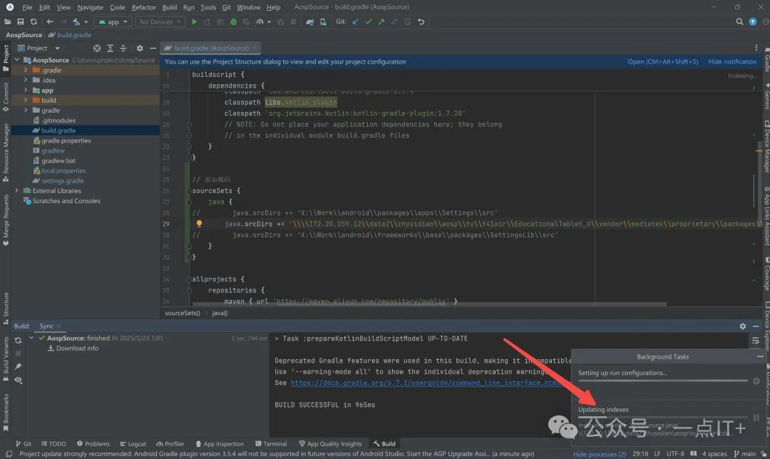Start debugging with the green bug icon
This screenshot has height=459, width=770.
[233, 21]
